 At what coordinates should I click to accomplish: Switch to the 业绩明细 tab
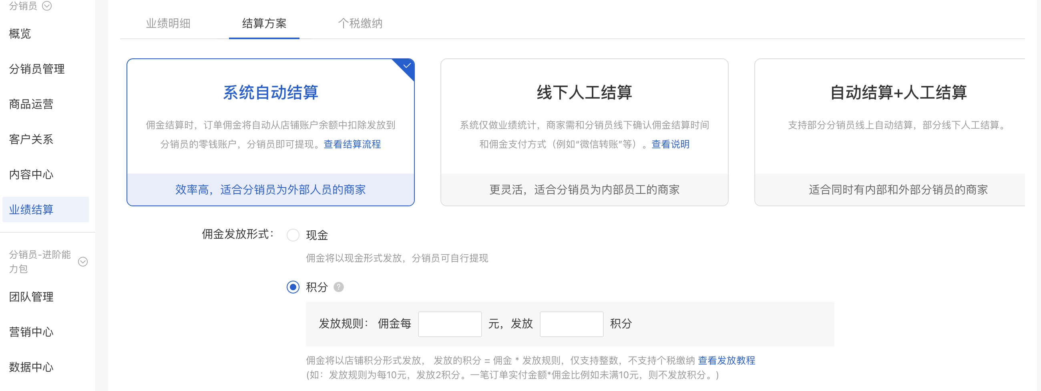(x=168, y=24)
